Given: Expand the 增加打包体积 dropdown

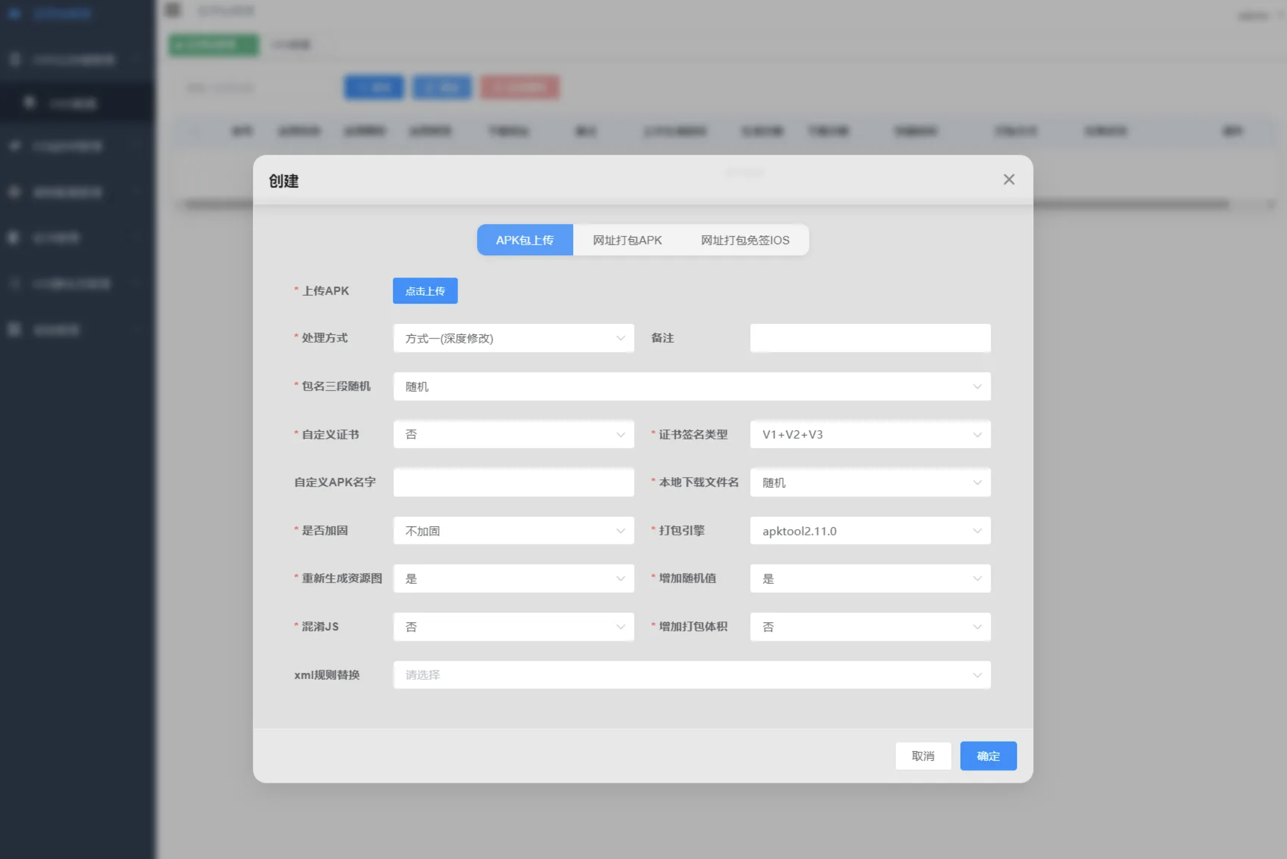Looking at the screenshot, I should pyautogui.click(x=870, y=627).
